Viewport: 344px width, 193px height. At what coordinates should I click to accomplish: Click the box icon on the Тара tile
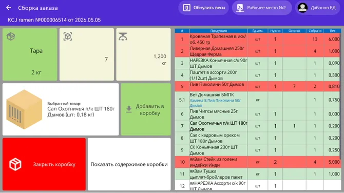click(11, 36)
